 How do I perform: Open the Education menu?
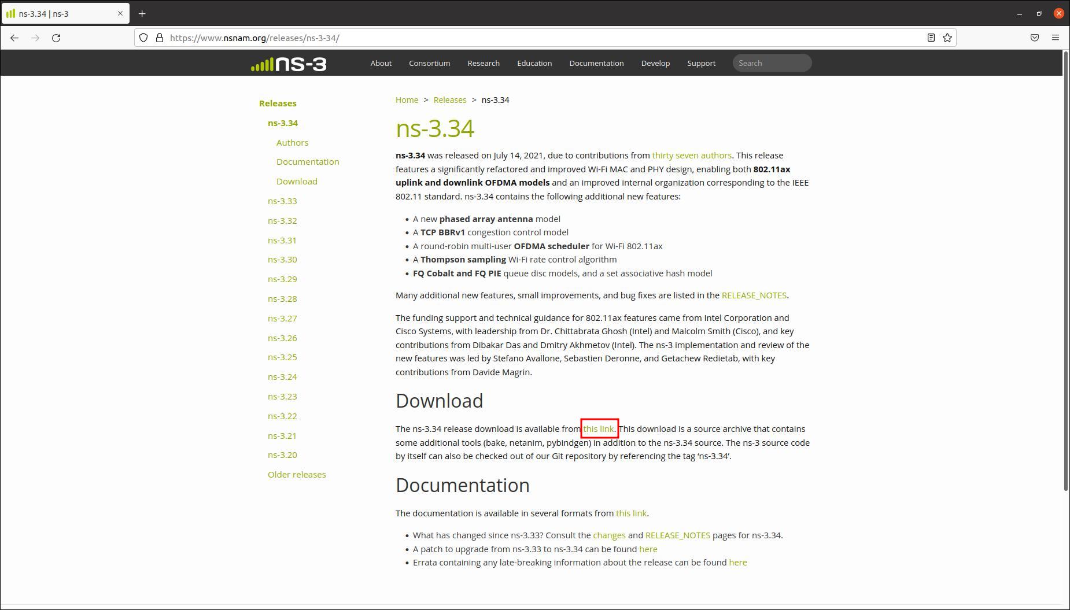pyautogui.click(x=534, y=63)
